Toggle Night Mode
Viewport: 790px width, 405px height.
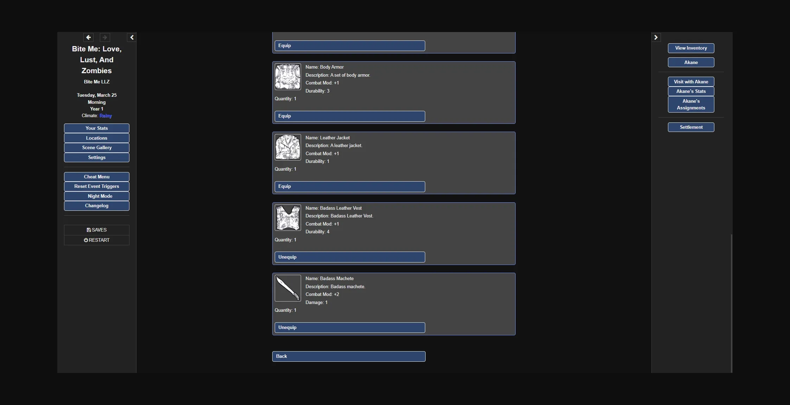(x=96, y=196)
